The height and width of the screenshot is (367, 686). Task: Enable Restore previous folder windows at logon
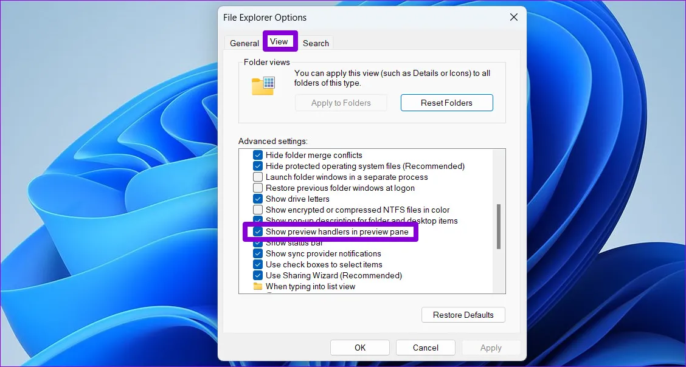tap(257, 188)
